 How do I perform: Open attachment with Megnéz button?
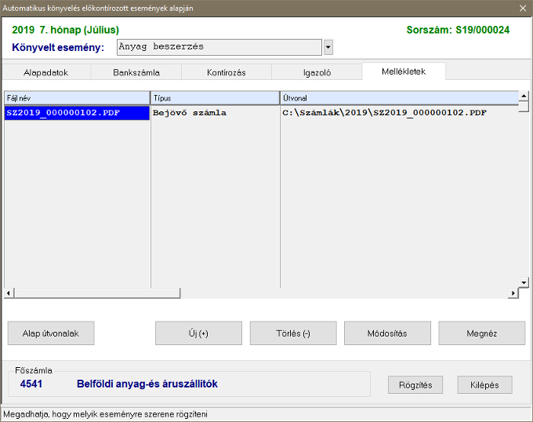(x=481, y=333)
